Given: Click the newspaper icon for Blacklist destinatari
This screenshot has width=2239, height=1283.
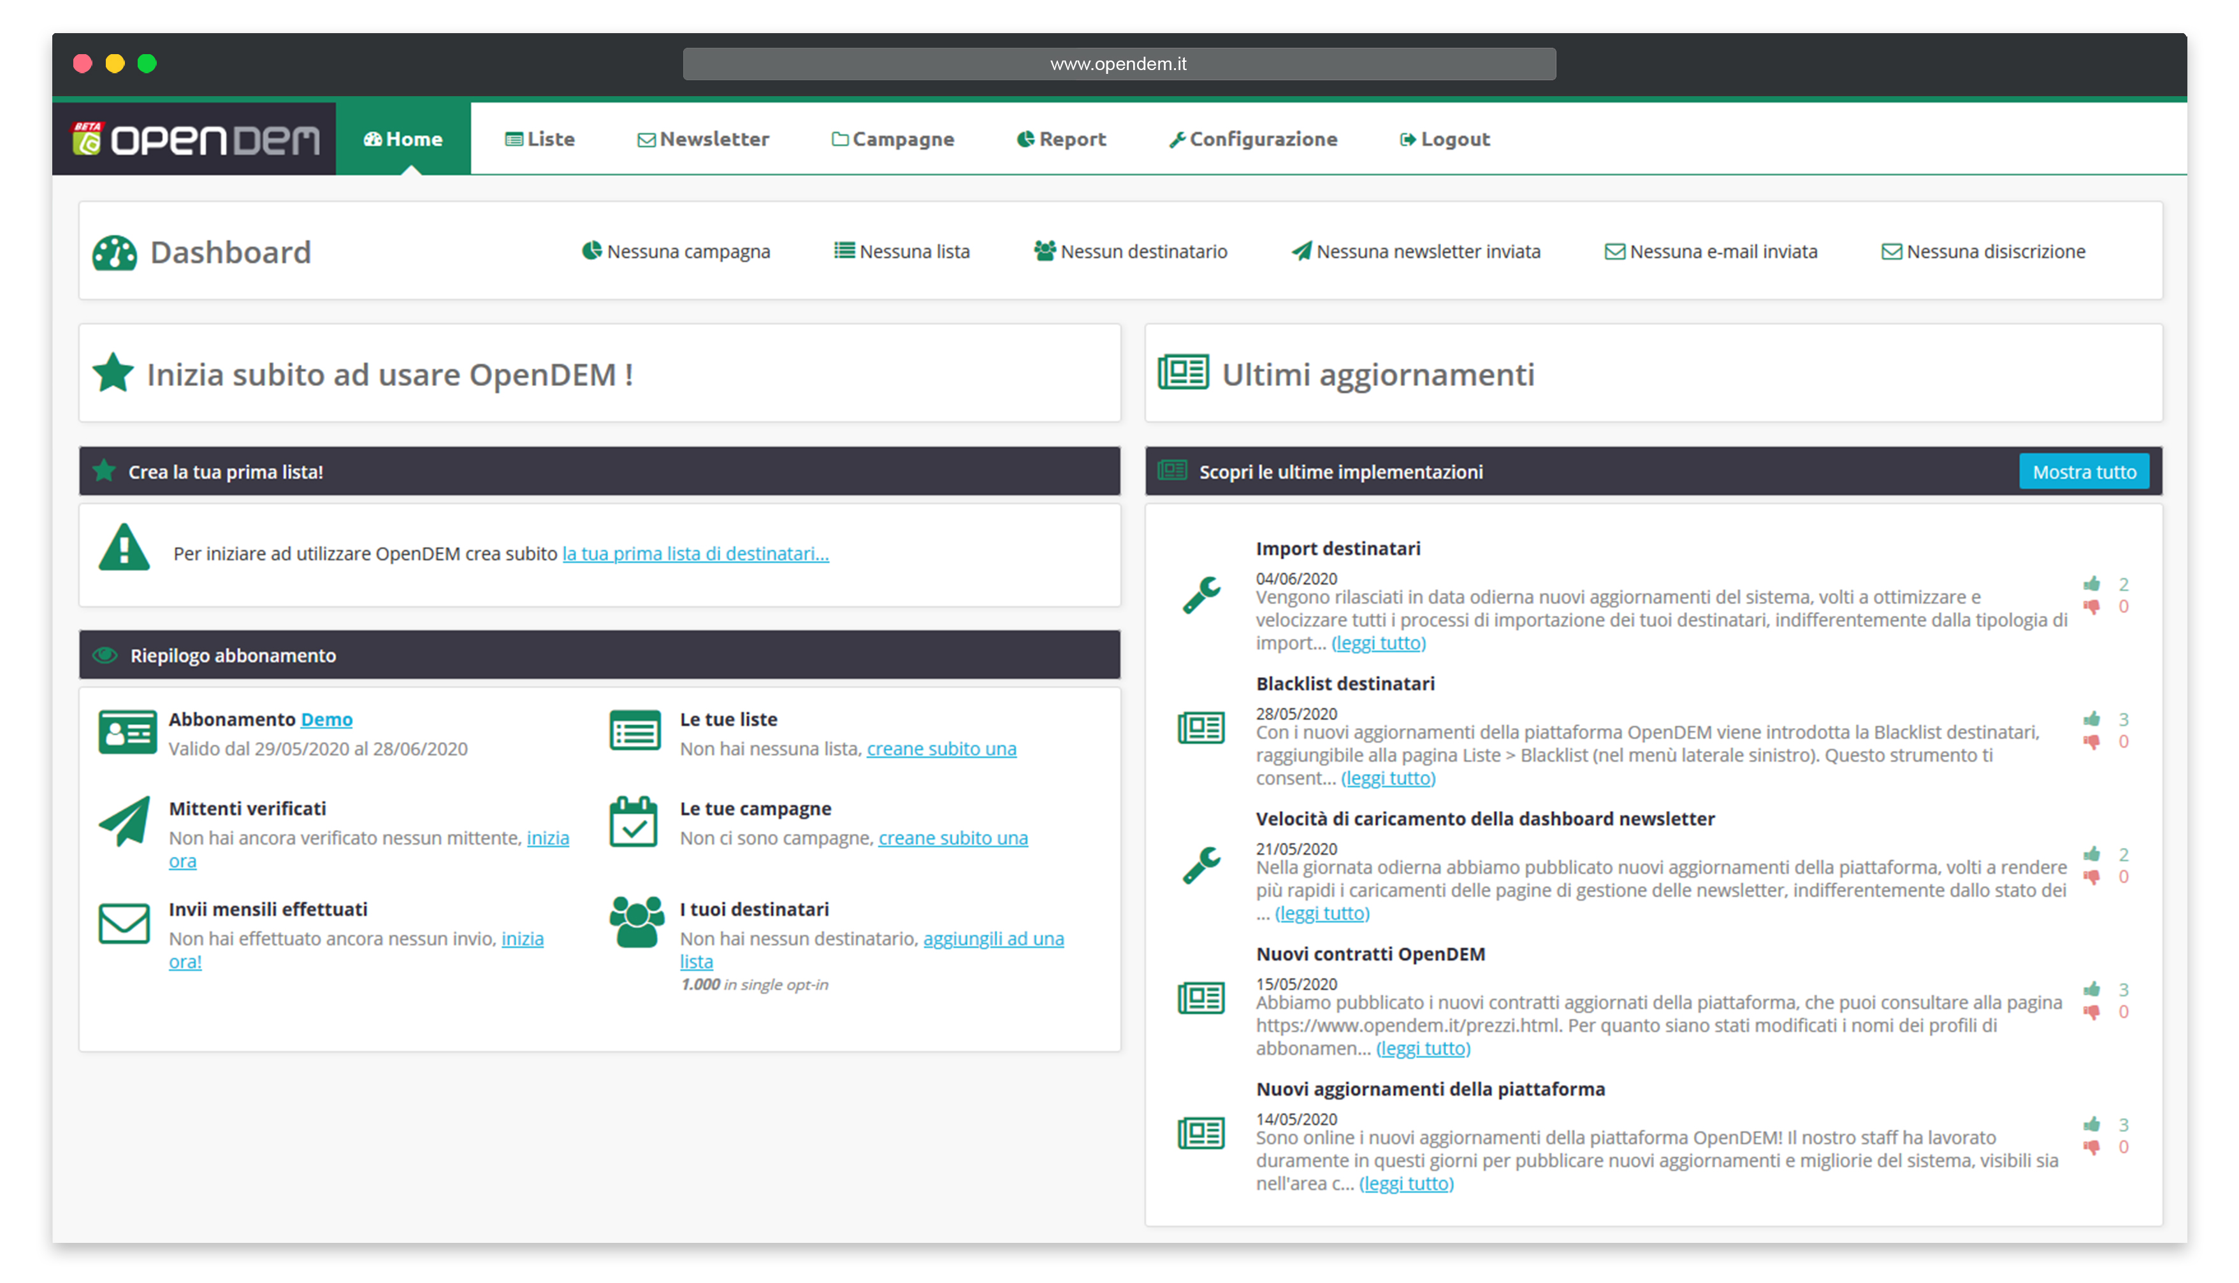Looking at the screenshot, I should coord(1201,728).
